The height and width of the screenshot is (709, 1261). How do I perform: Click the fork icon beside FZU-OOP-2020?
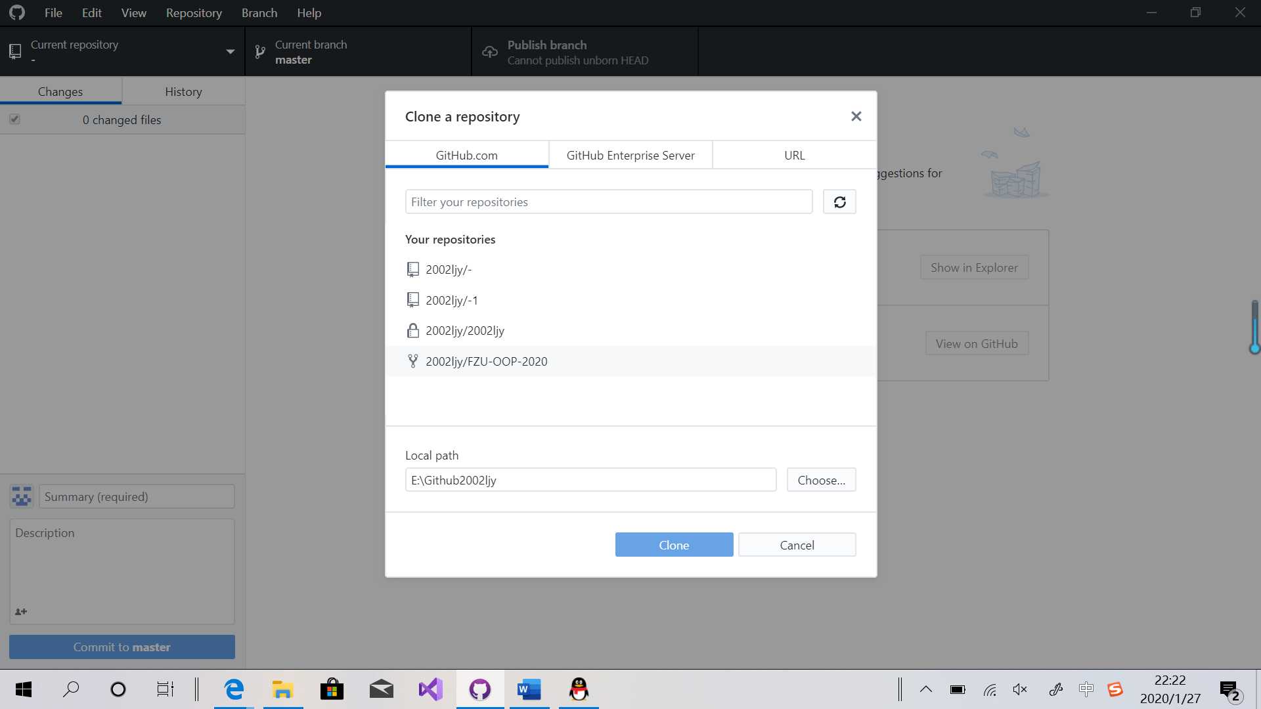[412, 361]
